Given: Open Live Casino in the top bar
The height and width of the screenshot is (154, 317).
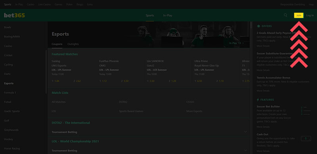Looking at the screenshot, I should pos(44,4).
